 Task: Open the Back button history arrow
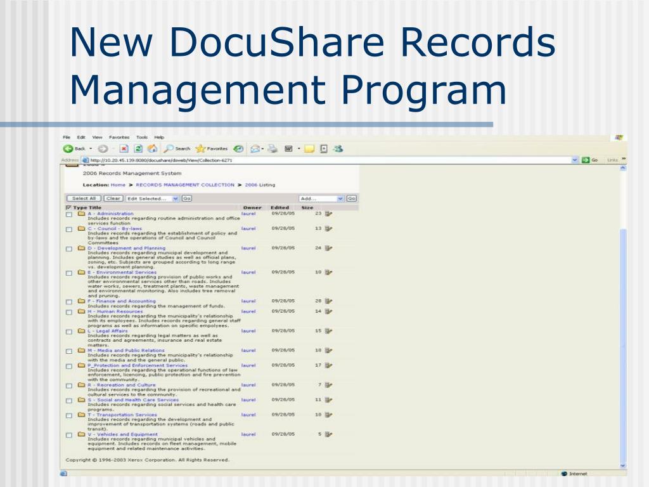(91, 148)
